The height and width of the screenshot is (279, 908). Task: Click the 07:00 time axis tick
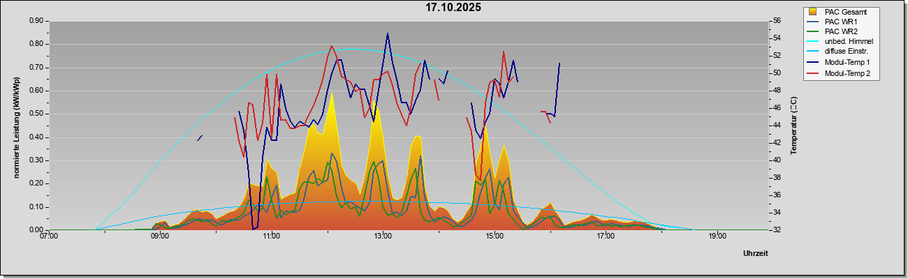48,236
